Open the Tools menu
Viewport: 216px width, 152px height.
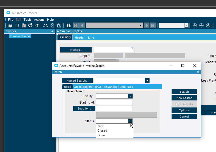click(27, 20)
